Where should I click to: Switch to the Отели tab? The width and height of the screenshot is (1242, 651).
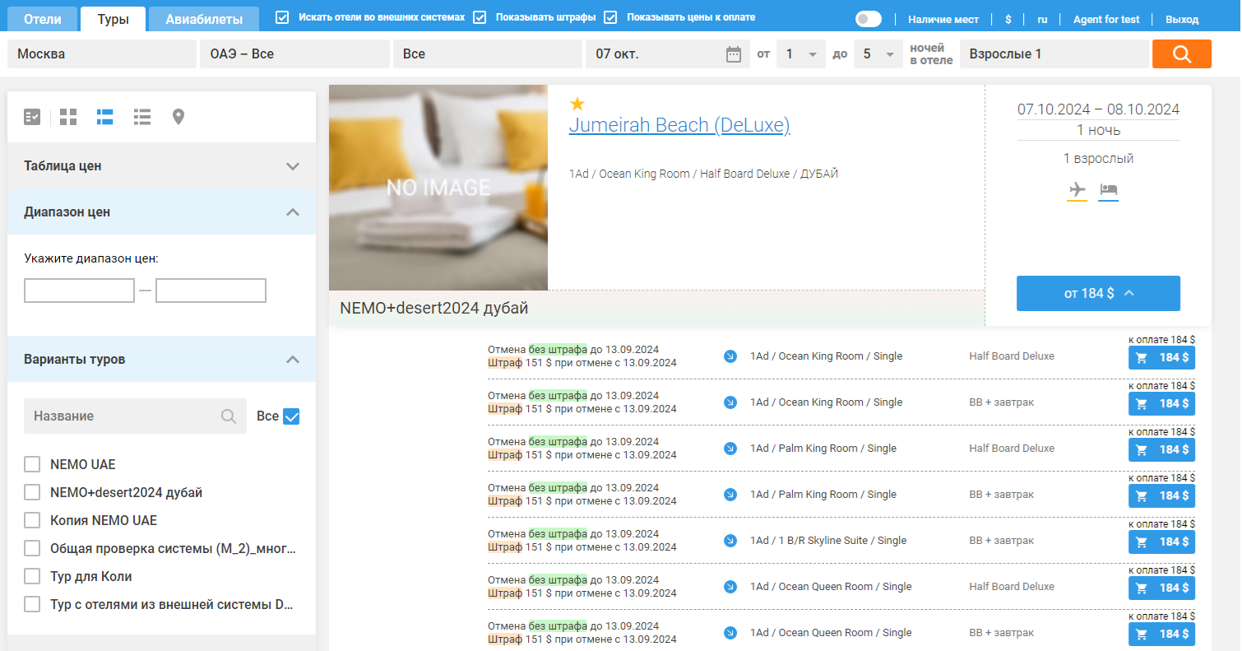pos(43,19)
